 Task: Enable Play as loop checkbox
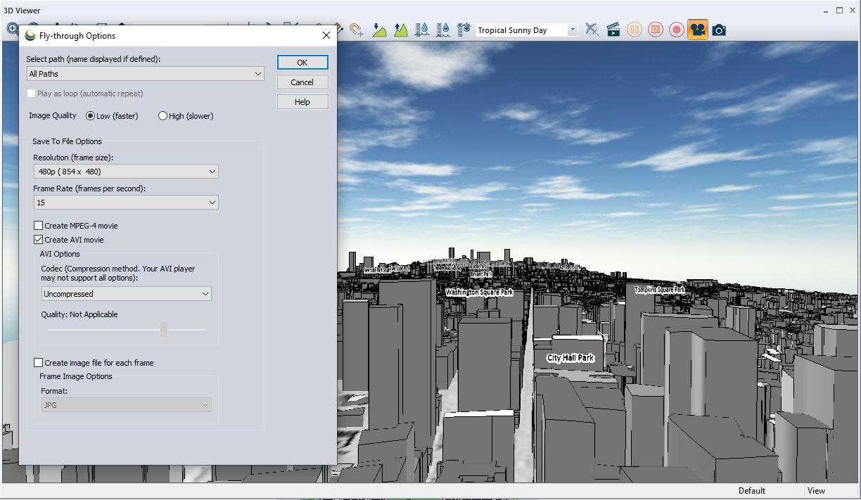31,94
